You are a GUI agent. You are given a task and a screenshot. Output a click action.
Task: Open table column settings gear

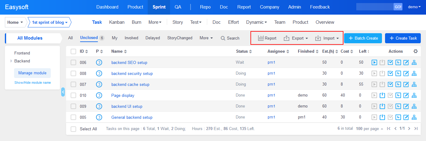coord(416,51)
